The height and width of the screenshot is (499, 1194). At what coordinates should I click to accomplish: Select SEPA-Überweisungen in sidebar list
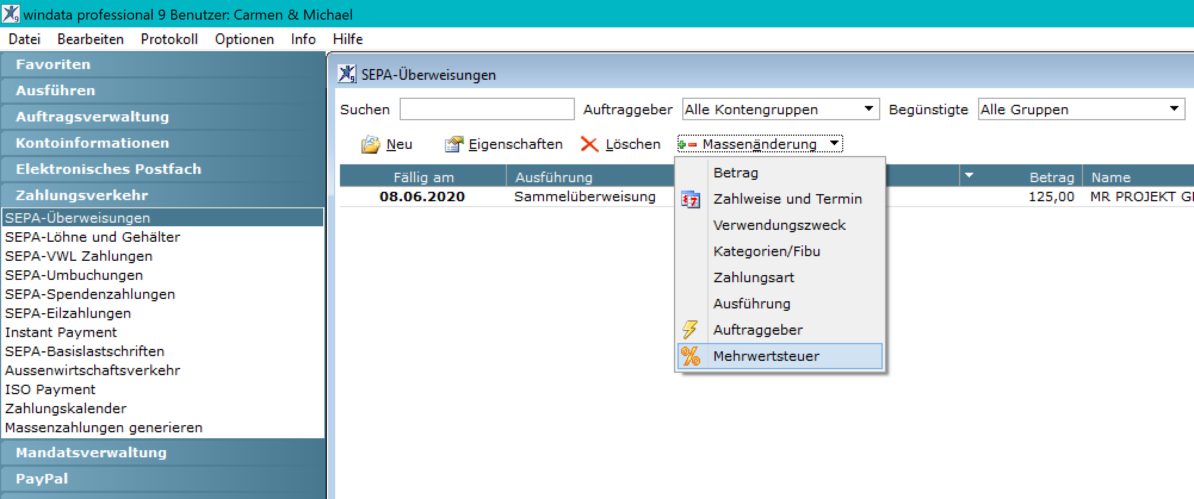coord(163,218)
